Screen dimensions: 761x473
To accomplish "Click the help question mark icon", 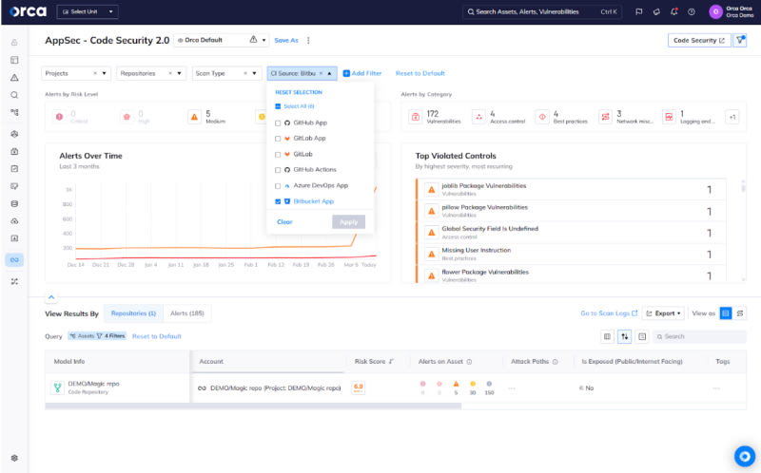I will pyautogui.click(x=691, y=12).
